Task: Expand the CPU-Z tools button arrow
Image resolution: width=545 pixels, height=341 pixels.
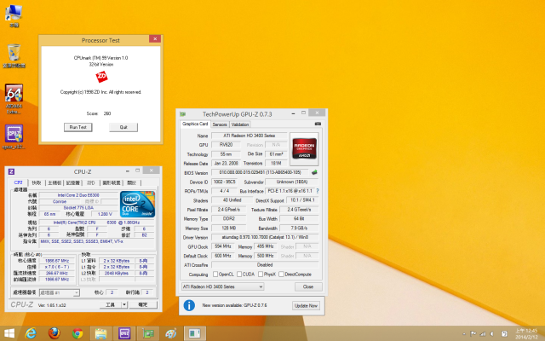Action: click(x=124, y=305)
